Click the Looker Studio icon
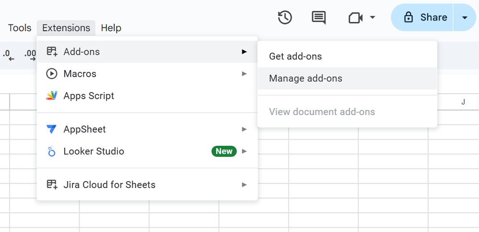 click(52, 151)
